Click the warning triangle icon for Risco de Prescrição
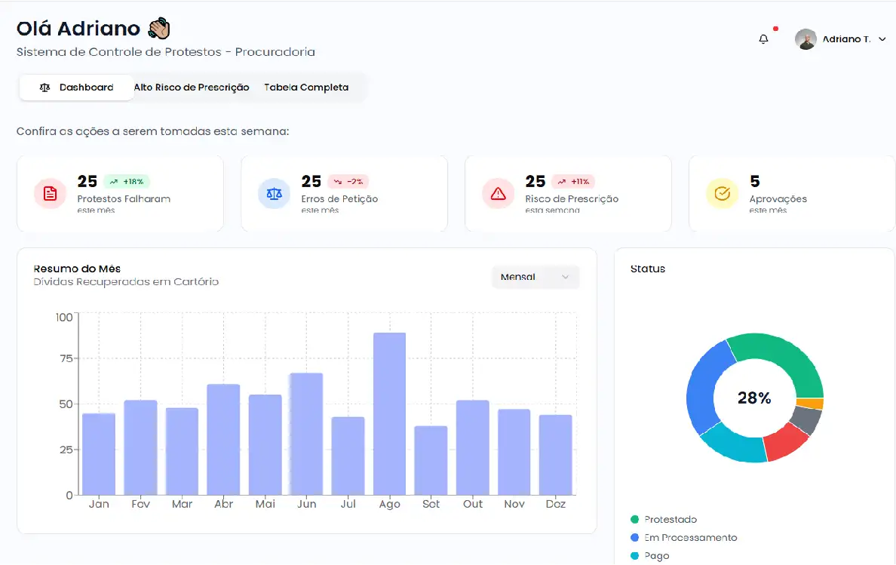896x565 pixels. click(x=498, y=194)
